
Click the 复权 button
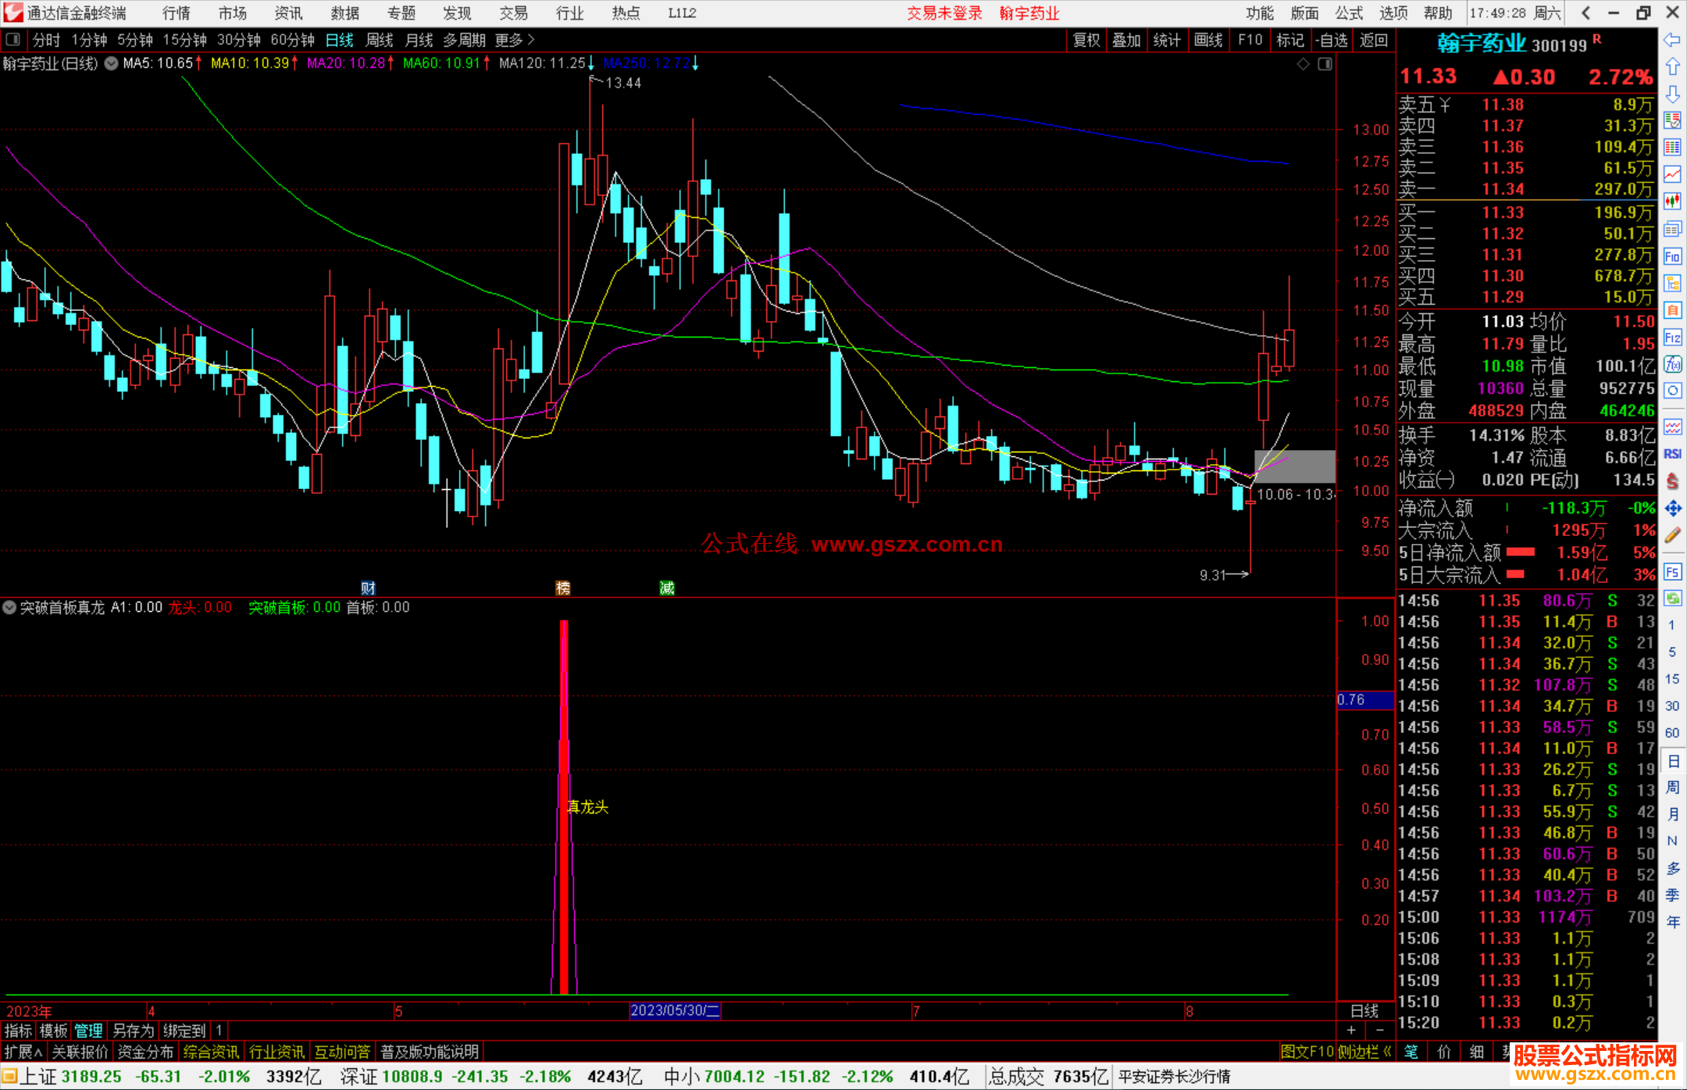[x=1086, y=40]
